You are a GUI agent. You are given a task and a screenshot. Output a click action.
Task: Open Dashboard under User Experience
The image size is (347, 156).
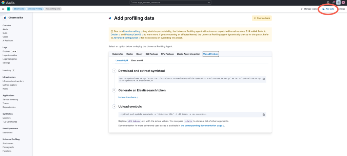pos(7,133)
